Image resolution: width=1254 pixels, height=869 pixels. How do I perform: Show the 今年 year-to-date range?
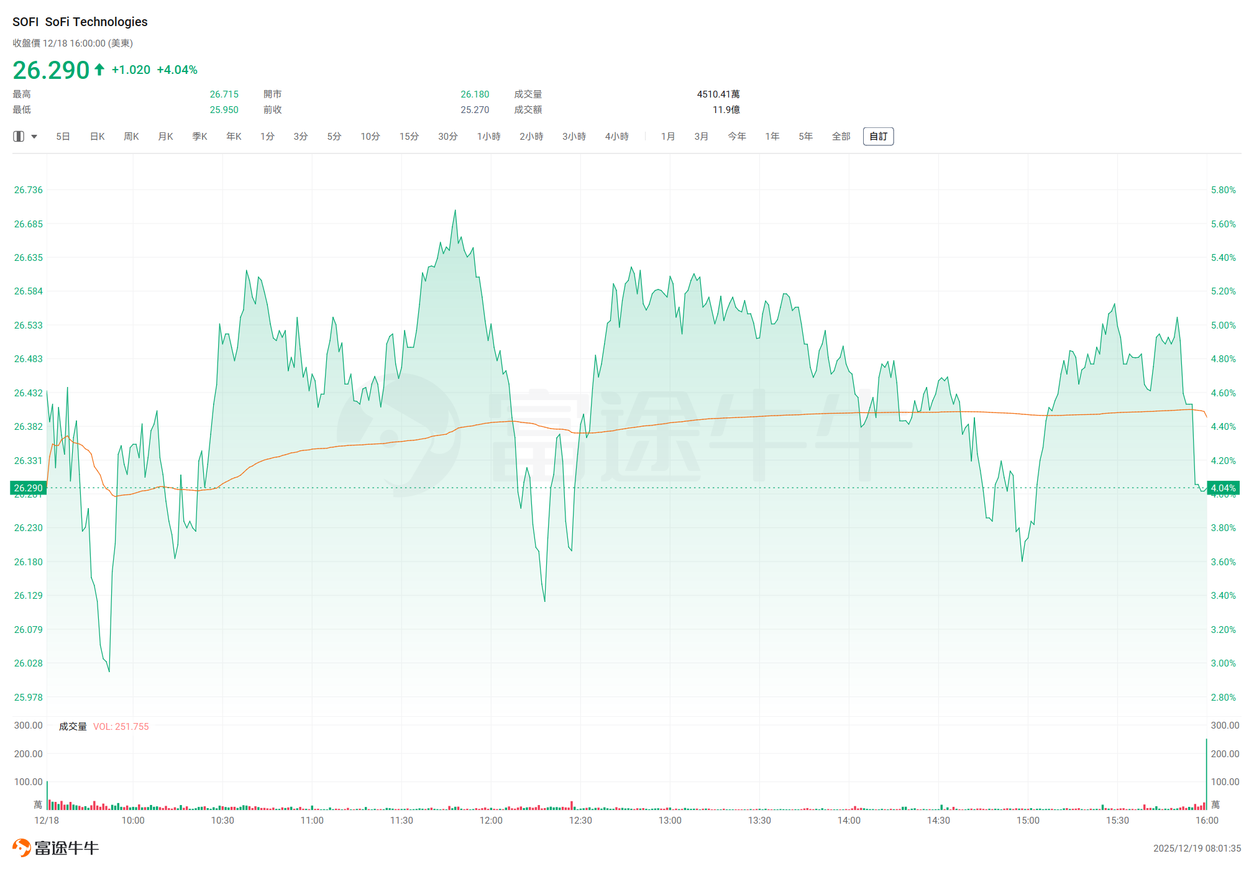pyautogui.click(x=736, y=136)
